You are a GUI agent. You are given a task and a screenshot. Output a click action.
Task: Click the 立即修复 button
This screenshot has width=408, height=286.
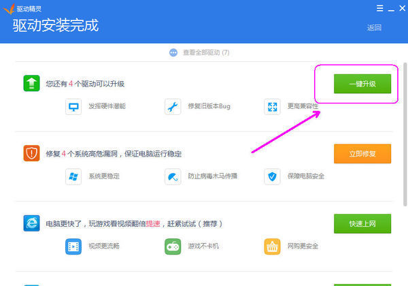tap(362, 154)
